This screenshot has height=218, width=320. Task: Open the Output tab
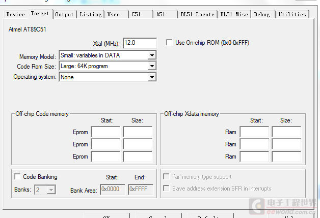tap(64, 14)
